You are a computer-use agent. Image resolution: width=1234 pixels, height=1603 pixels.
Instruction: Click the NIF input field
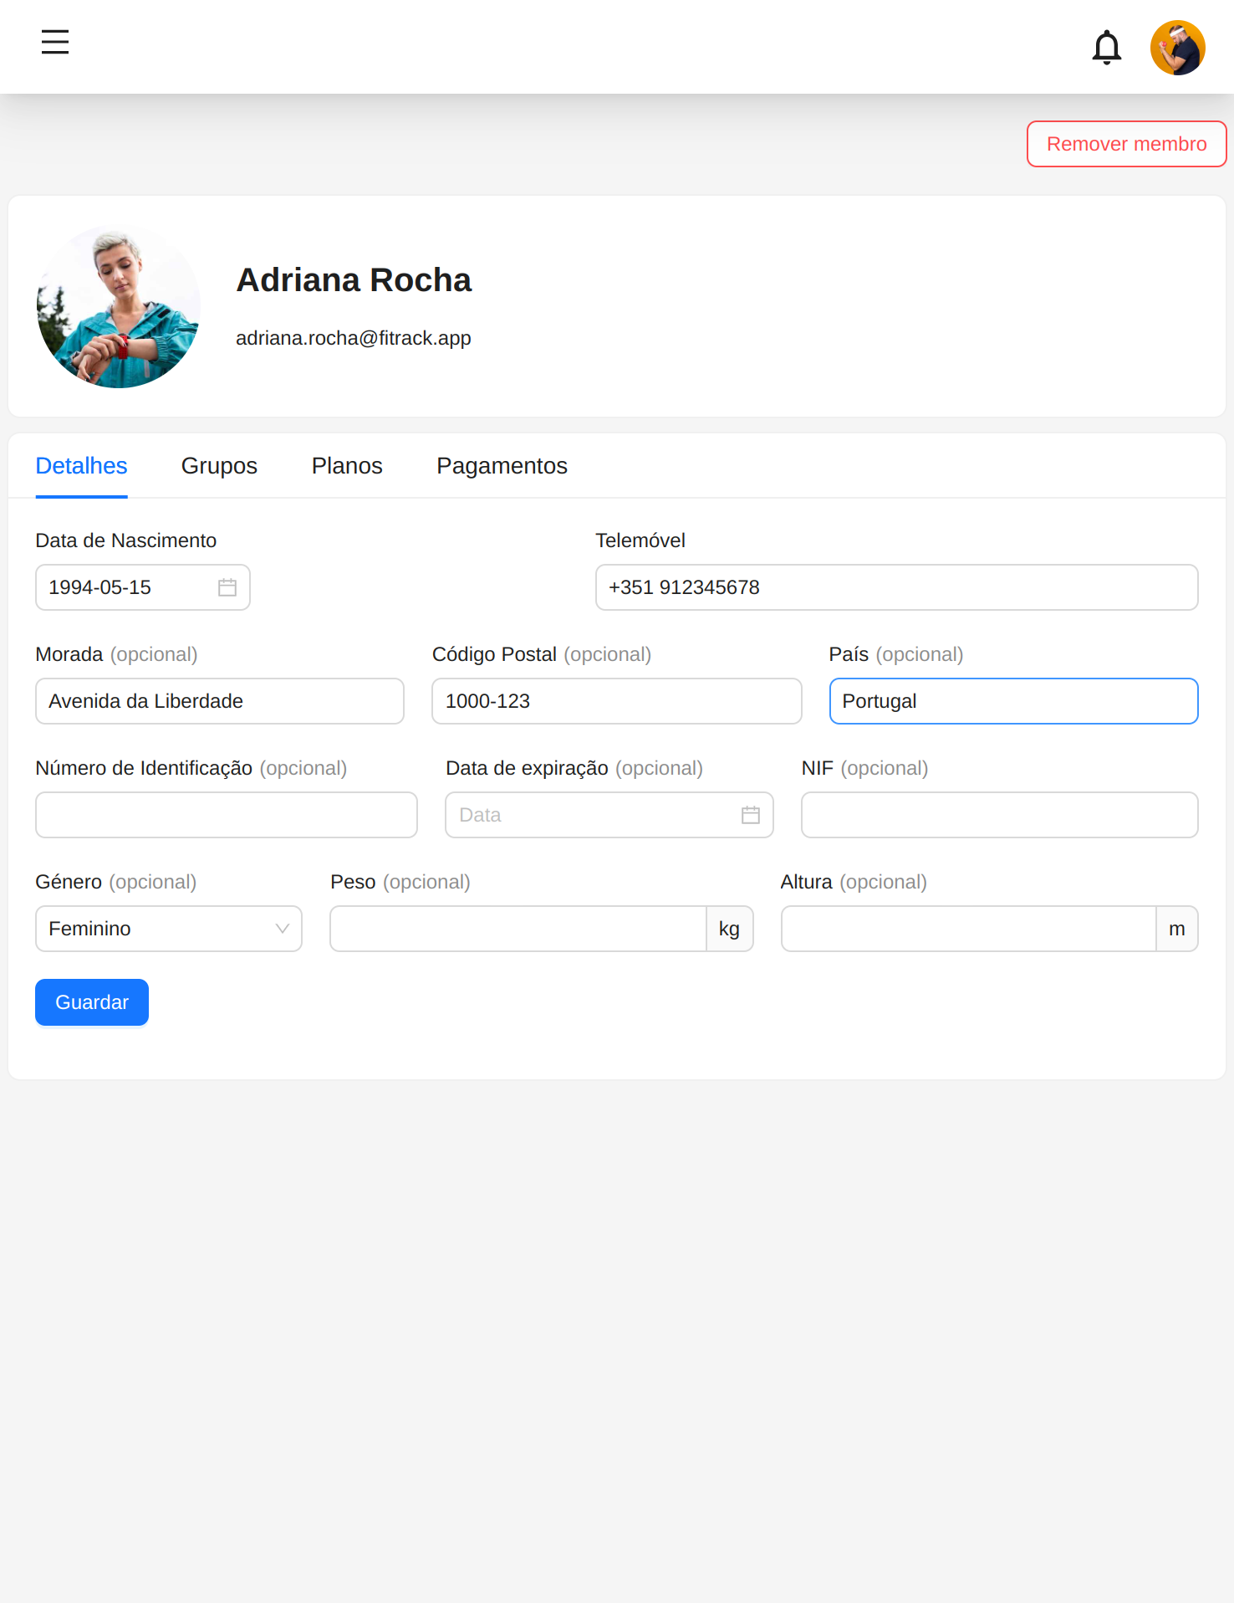(x=999, y=815)
